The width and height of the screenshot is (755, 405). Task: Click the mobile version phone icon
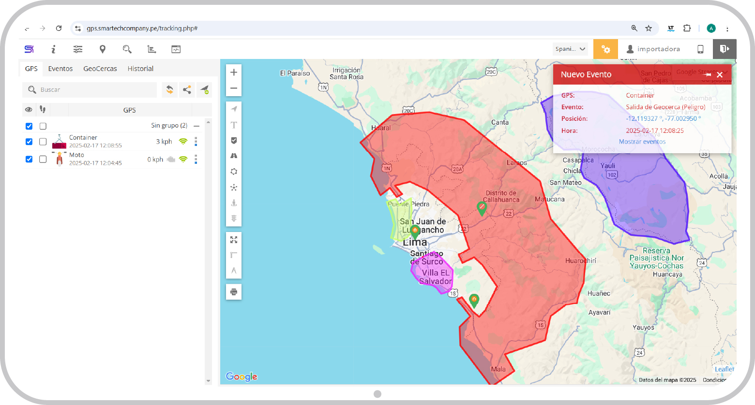click(700, 49)
